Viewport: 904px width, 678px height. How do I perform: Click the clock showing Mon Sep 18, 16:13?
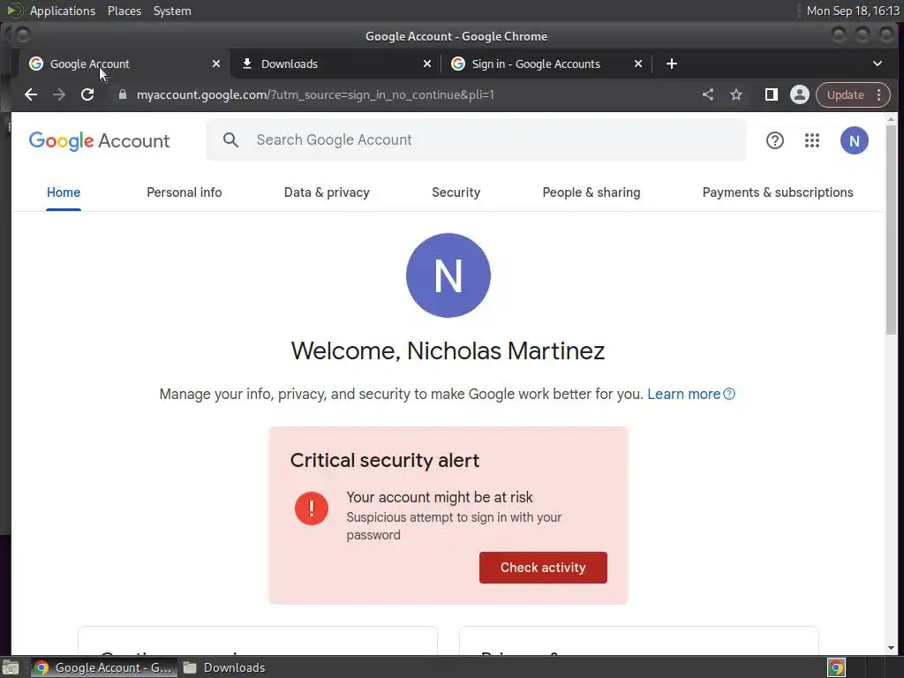click(853, 11)
